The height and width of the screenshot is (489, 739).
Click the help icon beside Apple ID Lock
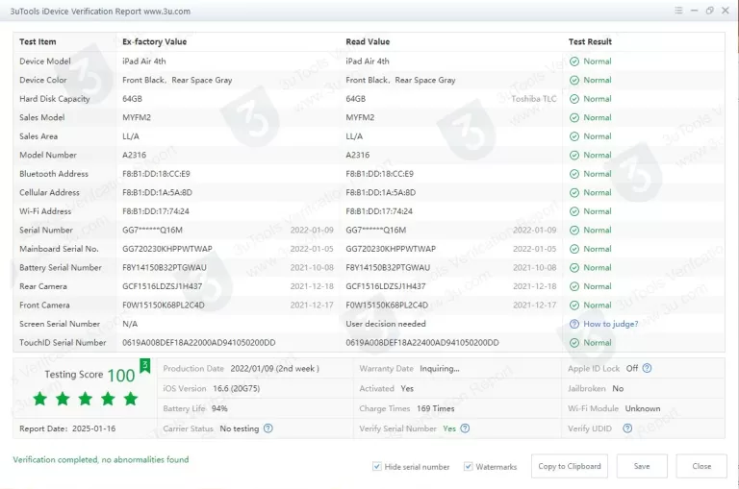click(x=647, y=369)
